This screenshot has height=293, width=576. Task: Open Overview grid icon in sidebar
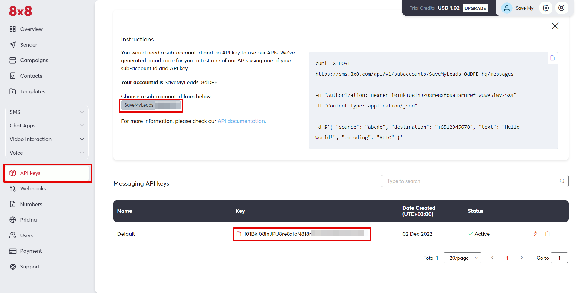[x=13, y=29]
